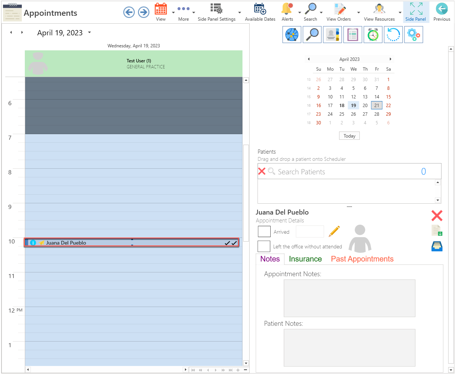Click the minus button in scheduler navigator
The height and width of the screenshot is (375, 456).
(x=245, y=370)
